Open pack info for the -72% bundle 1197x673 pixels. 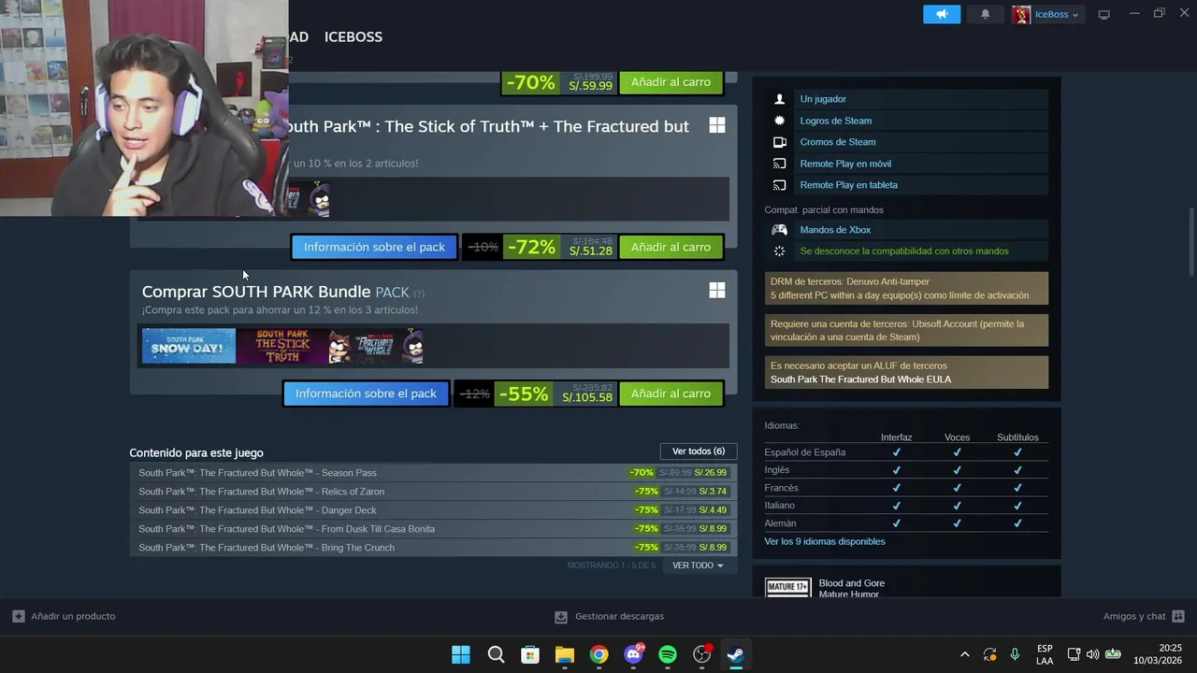pos(374,248)
